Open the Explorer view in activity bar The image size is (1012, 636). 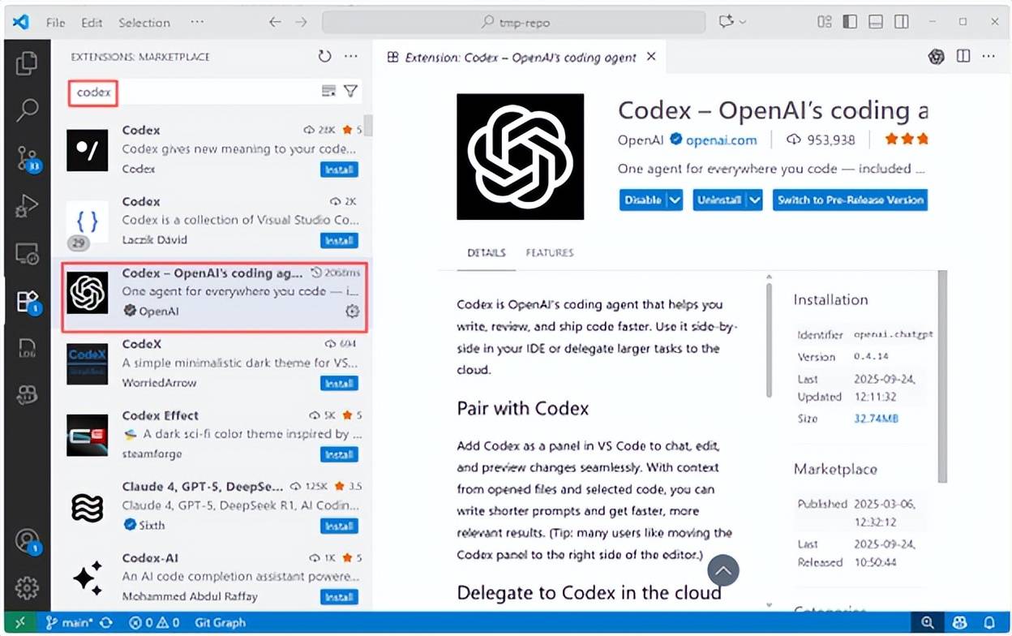[x=27, y=62]
